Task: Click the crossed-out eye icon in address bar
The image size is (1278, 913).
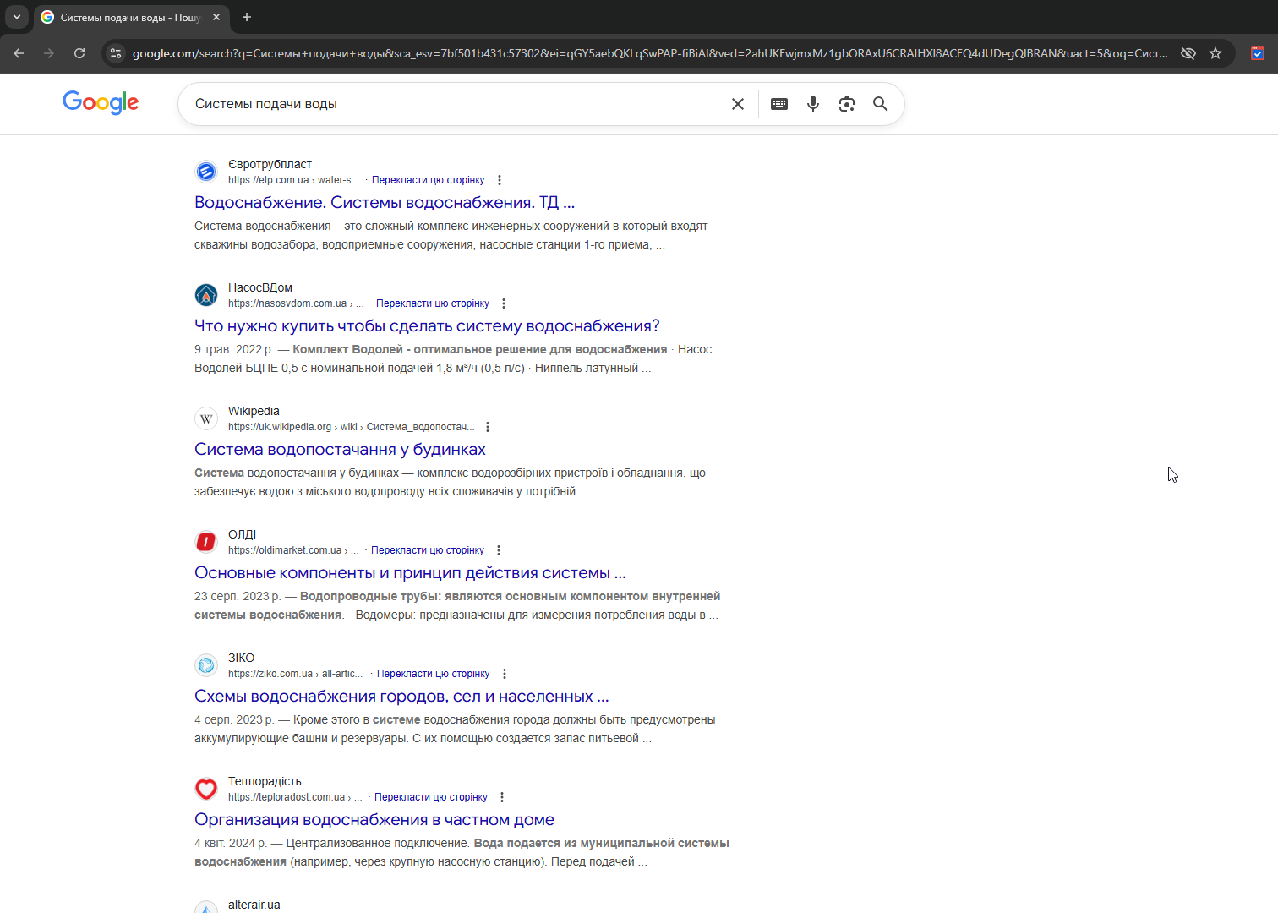Action: pyautogui.click(x=1188, y=53)
